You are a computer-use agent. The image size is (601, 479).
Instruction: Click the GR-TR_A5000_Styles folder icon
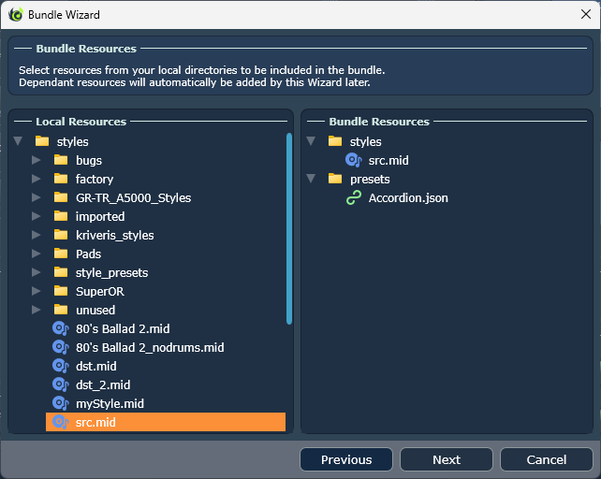coord(61,197)
